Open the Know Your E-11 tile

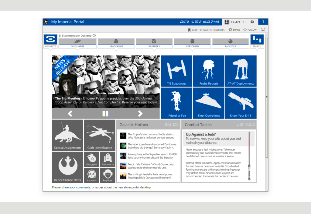241,103
